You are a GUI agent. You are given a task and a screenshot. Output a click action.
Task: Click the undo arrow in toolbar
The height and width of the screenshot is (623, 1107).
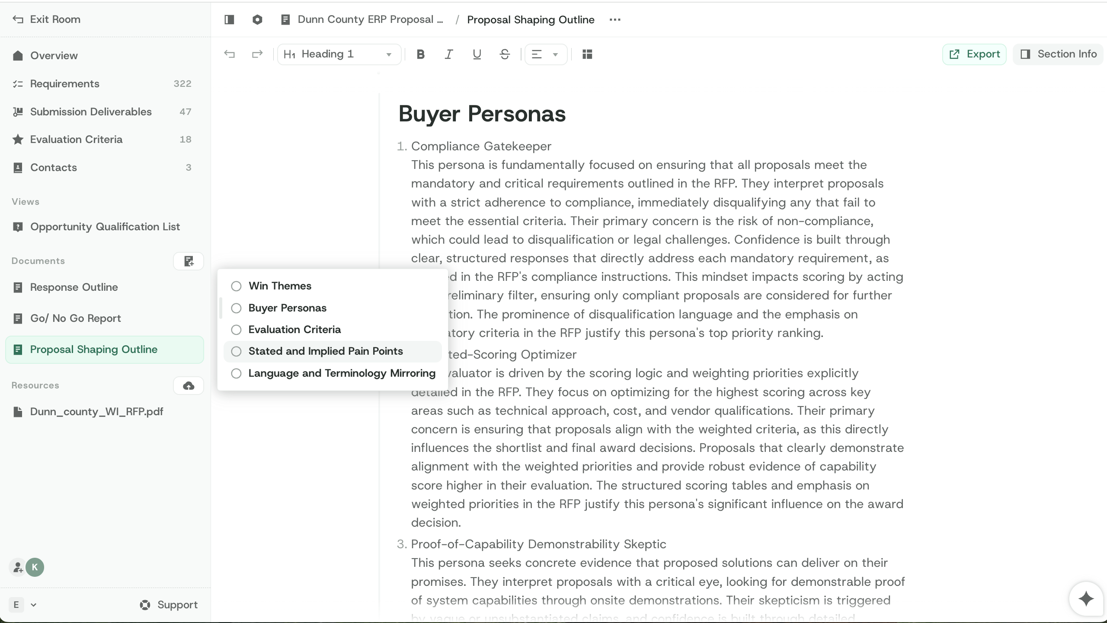tap(229, 54)
